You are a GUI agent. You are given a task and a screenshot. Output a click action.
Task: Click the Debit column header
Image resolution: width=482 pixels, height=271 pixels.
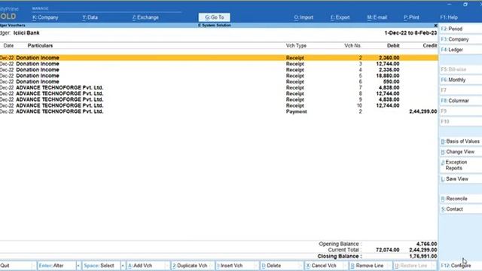tap(393, 46)
